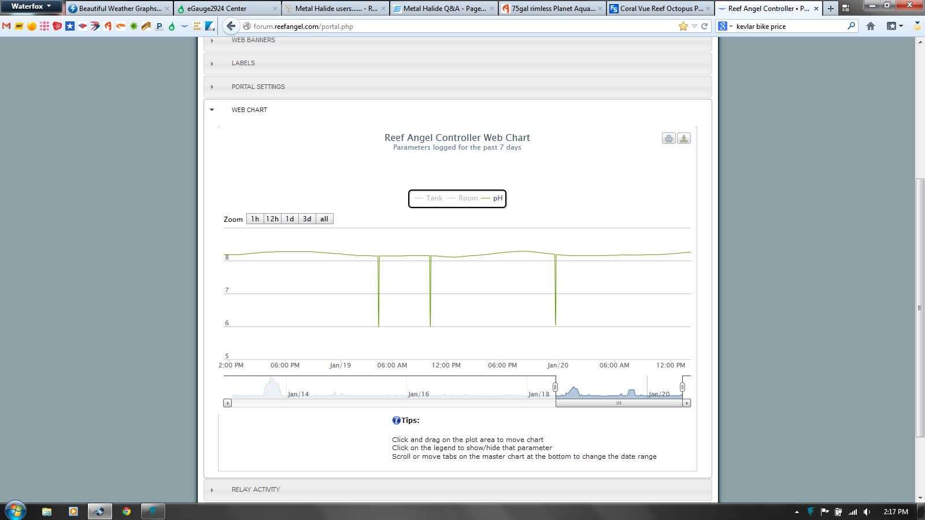925x520 pixels.
Task: Toggle the pH series in chart legend
Action: tap(492, 198)
